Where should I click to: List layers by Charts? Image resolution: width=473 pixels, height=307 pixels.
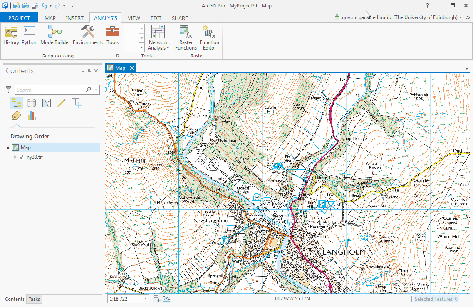(x=31, y=116)
